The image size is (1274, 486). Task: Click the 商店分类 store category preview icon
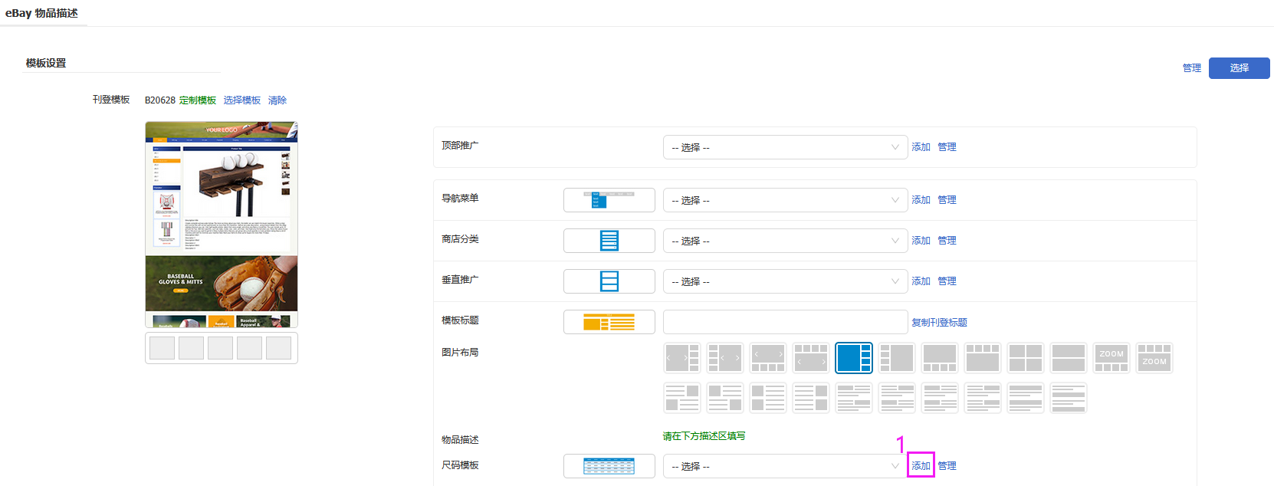(x=609, y=241)
